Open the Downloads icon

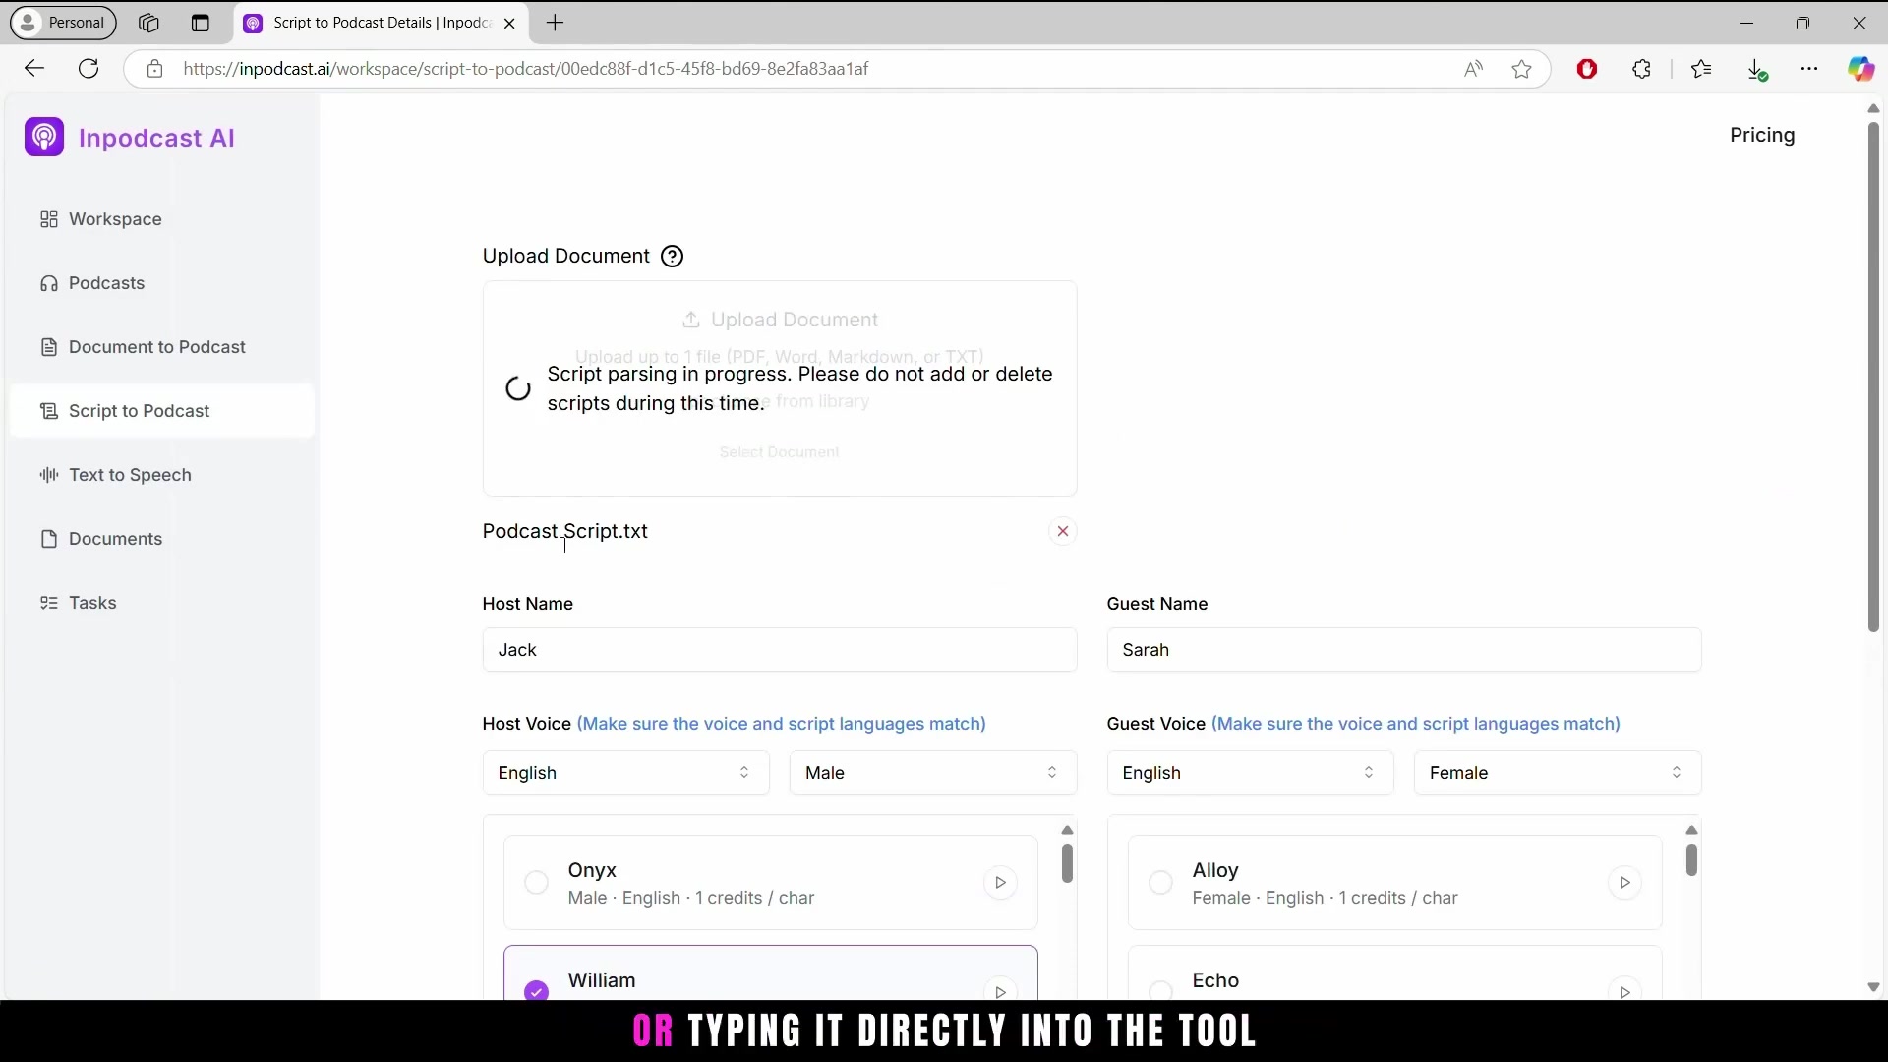pos(1757,69)
